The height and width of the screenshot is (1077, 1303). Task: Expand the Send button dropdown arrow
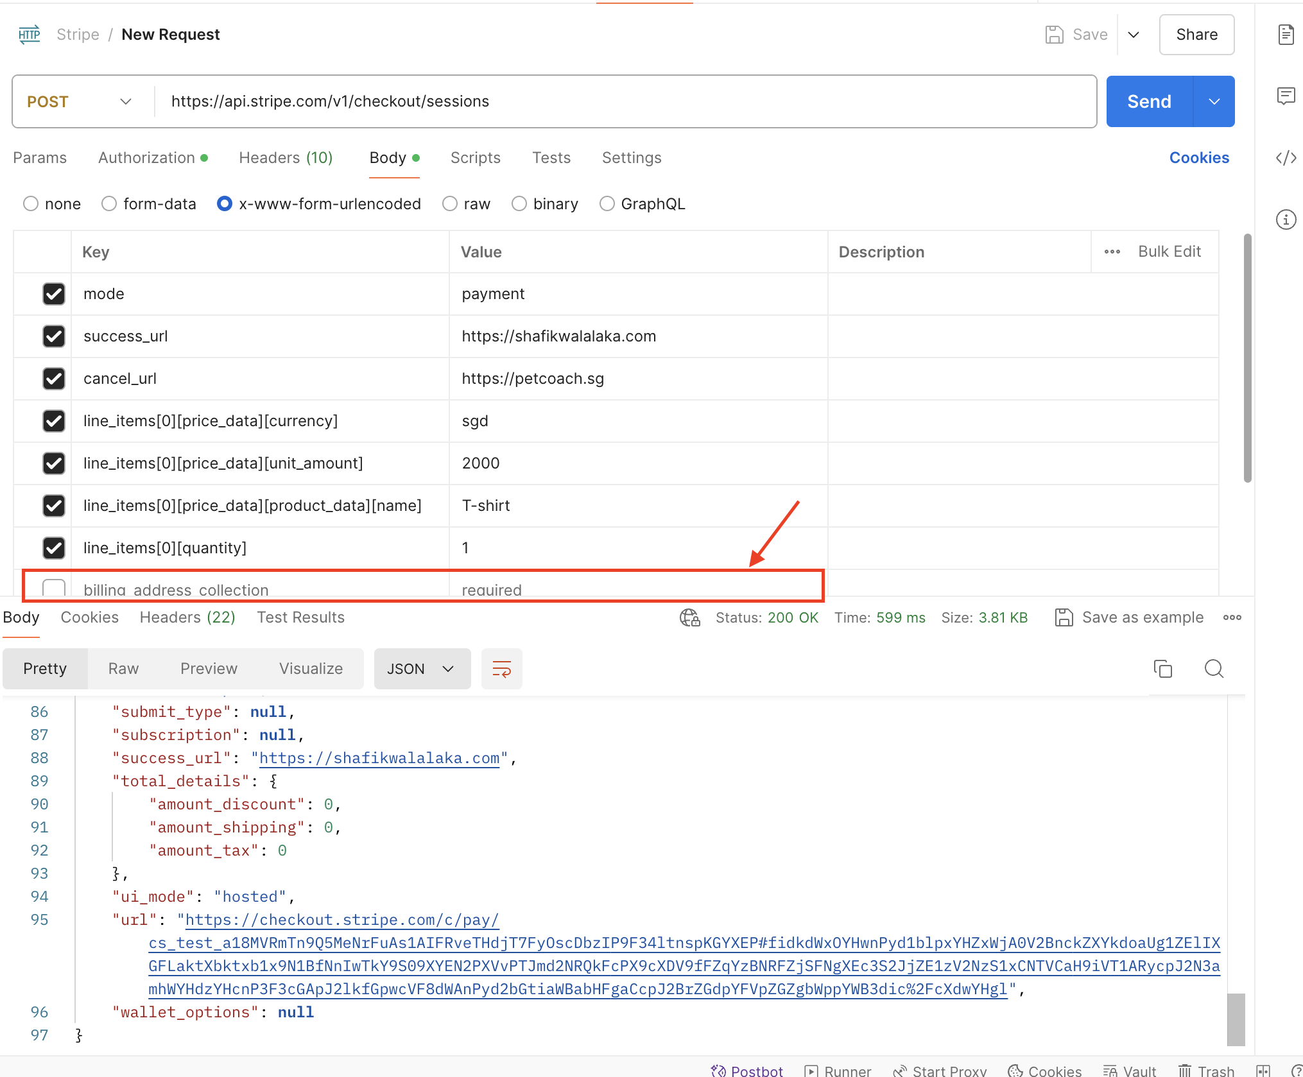pos(1214,101)
